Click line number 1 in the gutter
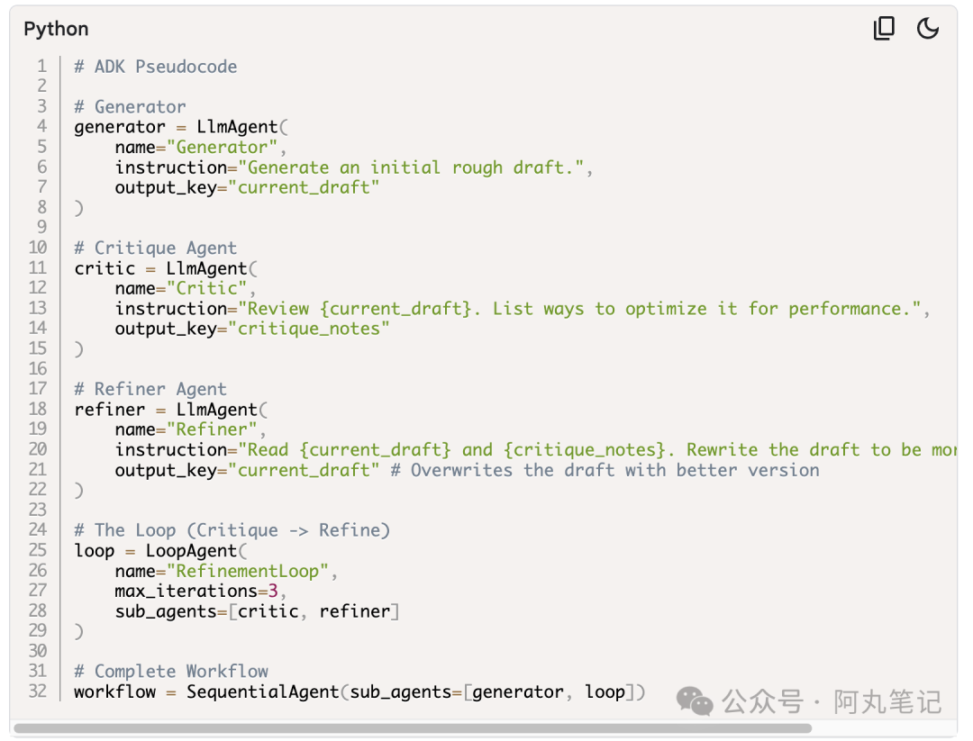The height and width of the screenshot is (741, 973). pos(41,66)
